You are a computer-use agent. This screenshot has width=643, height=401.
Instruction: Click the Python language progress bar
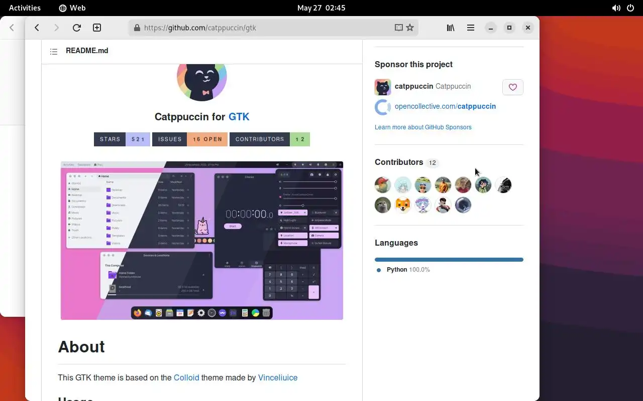tap(449, 260)
